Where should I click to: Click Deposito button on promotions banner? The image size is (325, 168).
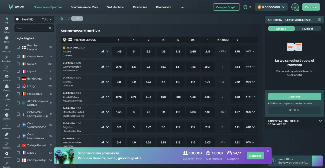(x=255, y=156)
